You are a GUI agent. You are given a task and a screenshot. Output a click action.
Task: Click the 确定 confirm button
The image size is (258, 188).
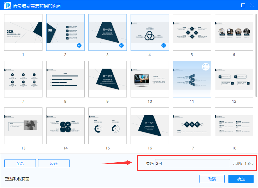coord(241,179)
